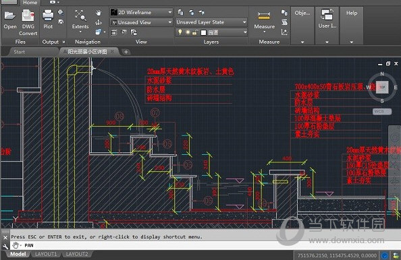Click the coordinates readout in the status bar
Viewport: 401px width, 260px height.
[x=337, y=255]
